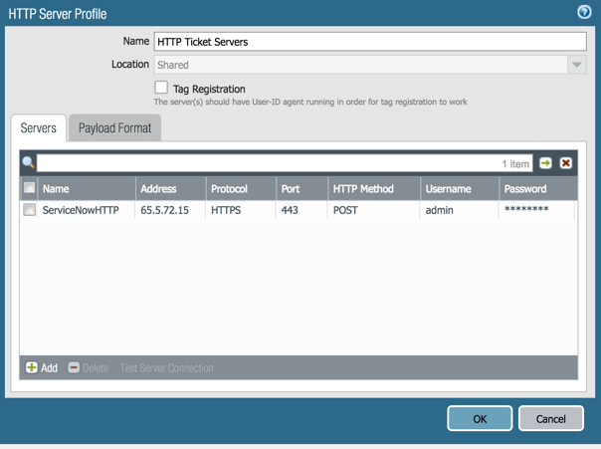This screenshot has height=449, width=601.
Task: Clear filter with the red X icon
Action: 566,163
